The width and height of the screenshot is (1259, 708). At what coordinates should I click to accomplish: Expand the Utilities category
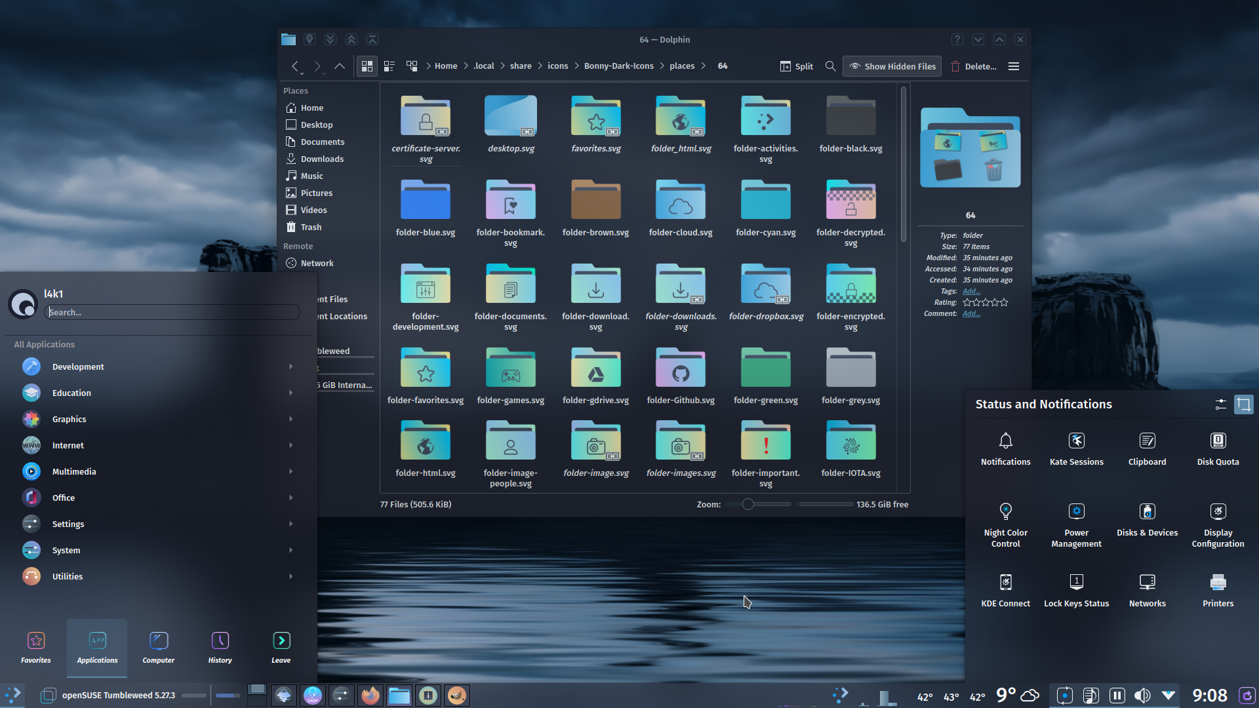tap(157, 576)
